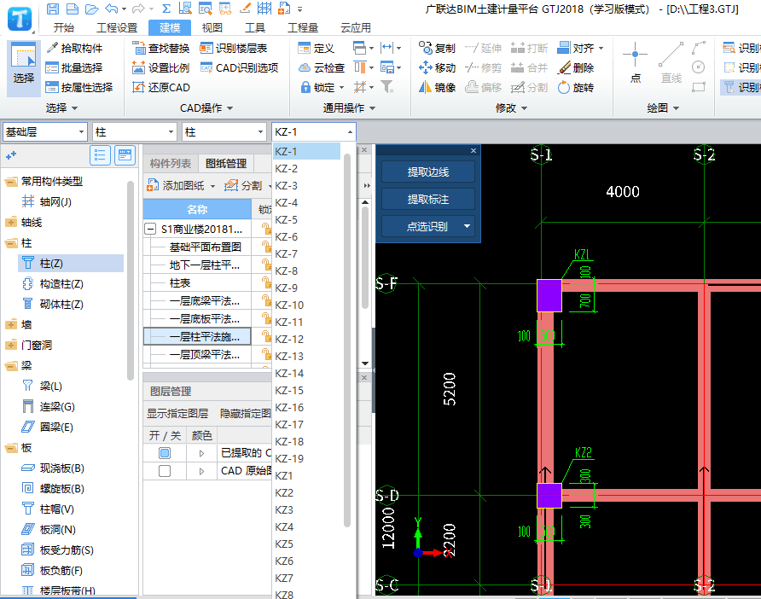Click drawing list scroll down arrow
The height and width of the screenshot is (599, 761).
[365, 363]
